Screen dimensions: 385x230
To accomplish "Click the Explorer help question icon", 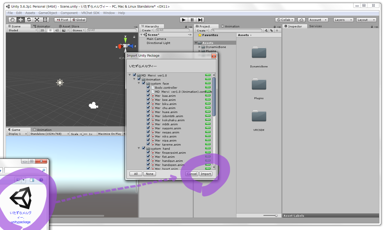I will 41,180.
